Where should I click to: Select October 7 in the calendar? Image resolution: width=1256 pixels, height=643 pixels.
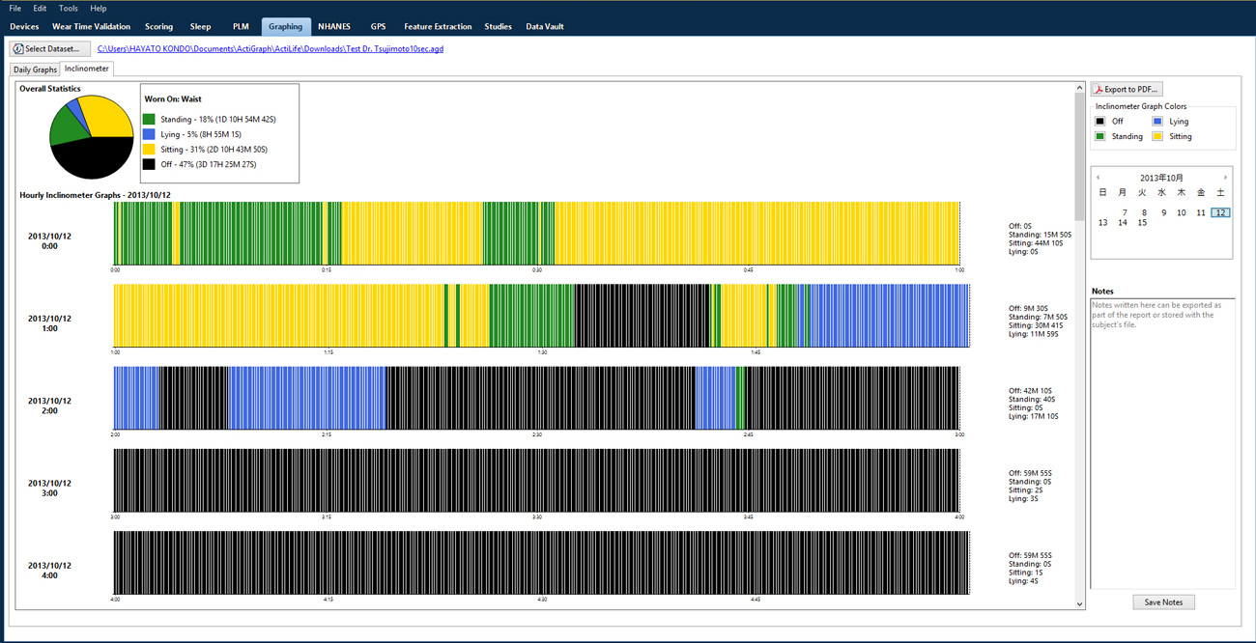(1125, 212)
